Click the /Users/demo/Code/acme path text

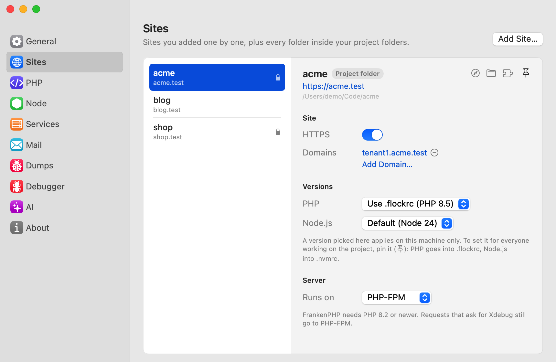tap(341, 96)
